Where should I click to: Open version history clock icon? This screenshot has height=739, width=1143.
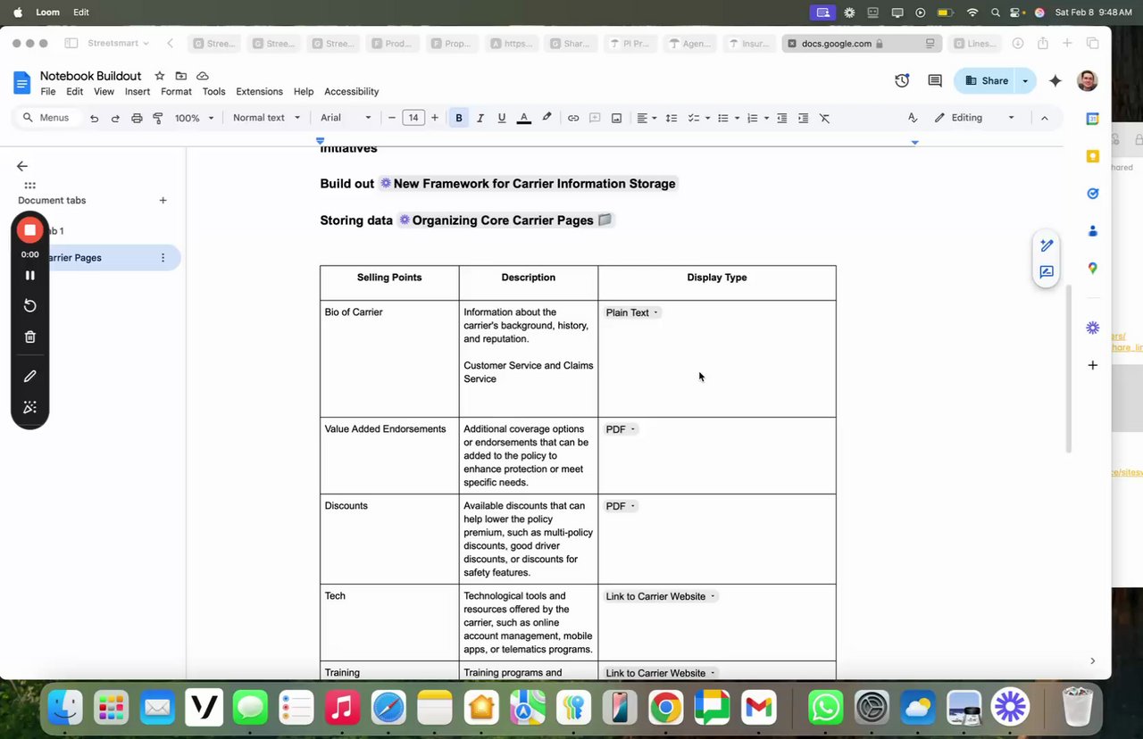pos(902,80)
